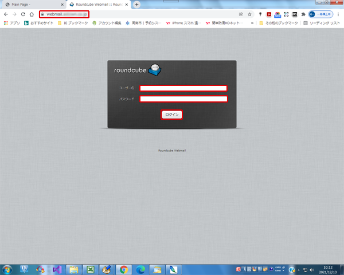Screen dimensions: 344x275
Task: Share this page from the address bar
Action: (241, 14)
